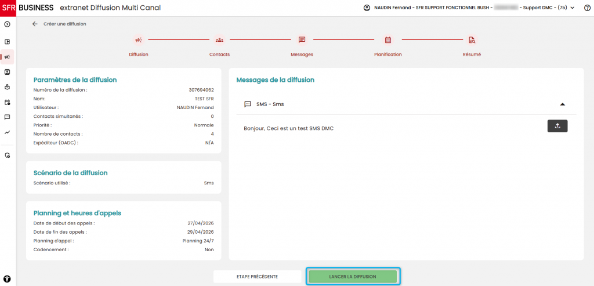The width and height of the screenshot is (594, 286).
Task: Collapse the SMS - Sms message section
Action: (563, 104)
